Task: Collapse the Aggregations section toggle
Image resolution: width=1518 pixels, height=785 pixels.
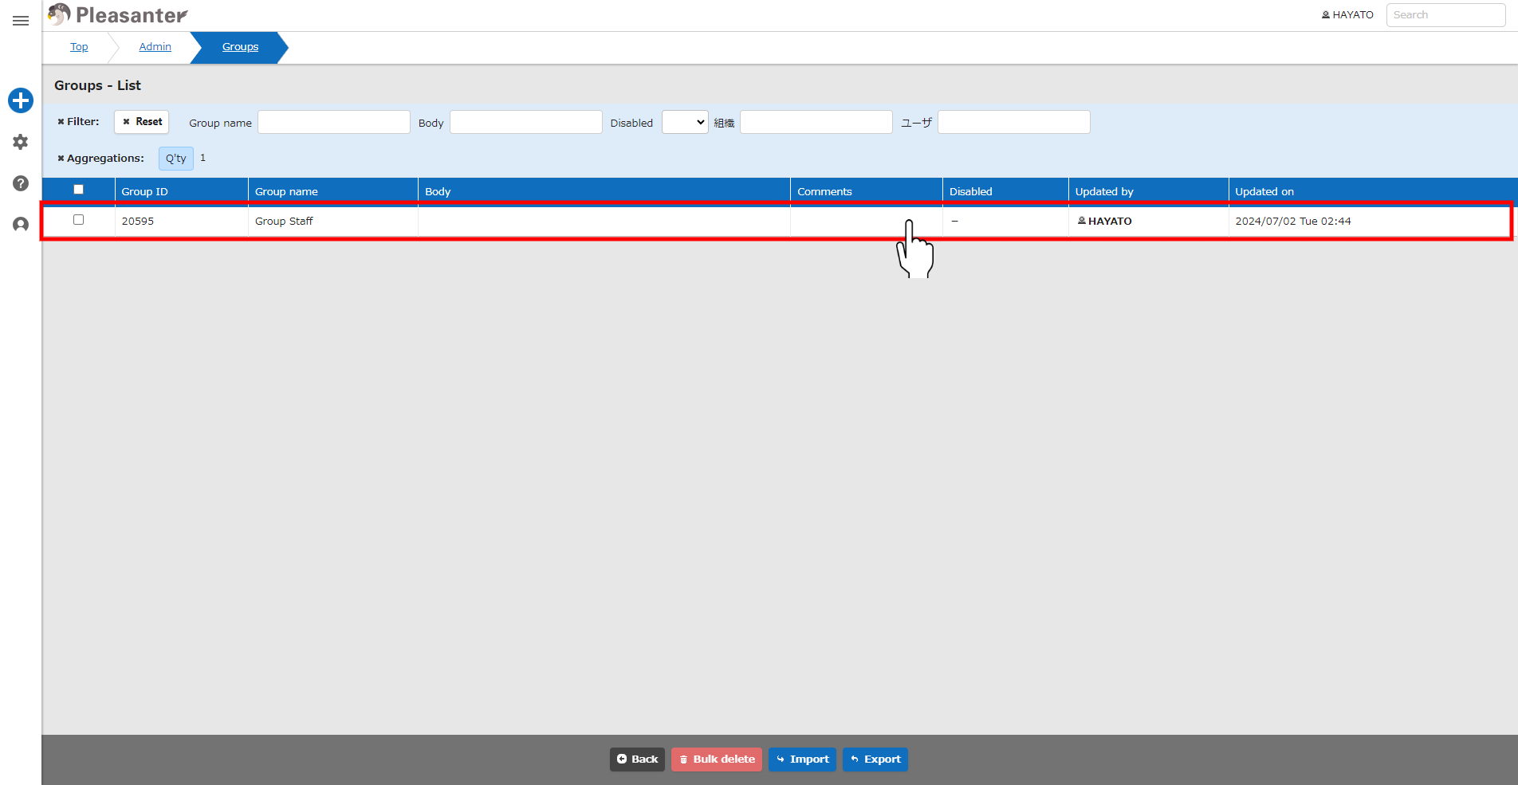Action: (x=100, y=159)
